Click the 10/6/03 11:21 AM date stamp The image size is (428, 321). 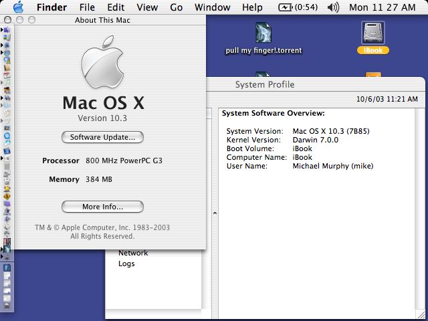coord(387,99)
